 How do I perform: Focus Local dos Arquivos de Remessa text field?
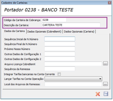pyautogui.click(x=73, y=84)
